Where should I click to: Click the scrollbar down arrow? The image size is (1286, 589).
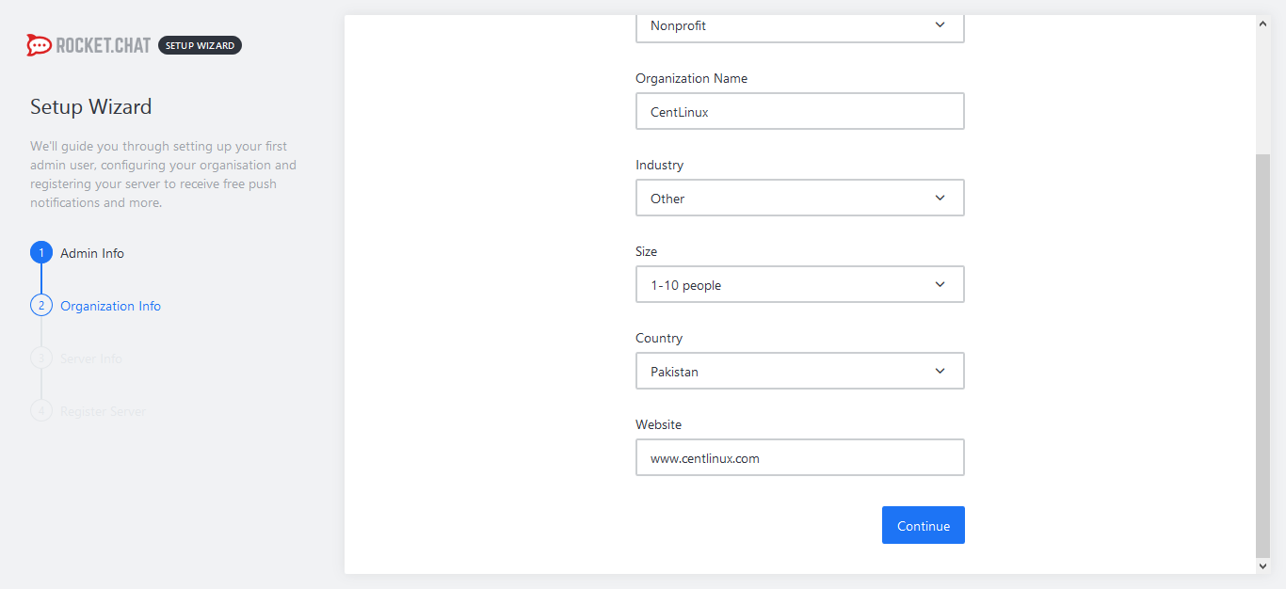pyautogui.click(x=1263, y=565)
